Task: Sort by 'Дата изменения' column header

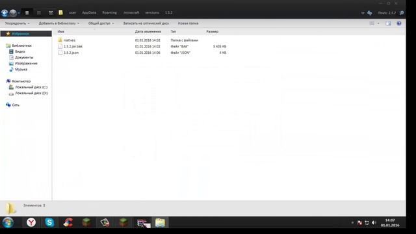Action: pos(148,32)
